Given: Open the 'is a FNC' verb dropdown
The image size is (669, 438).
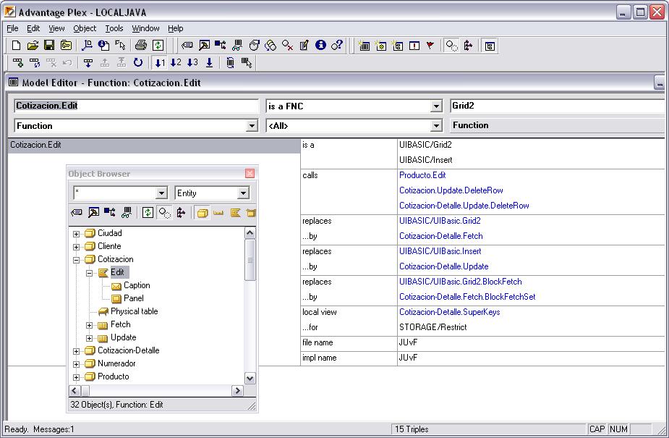Looking at the screenshot, I should coord(436,106).
